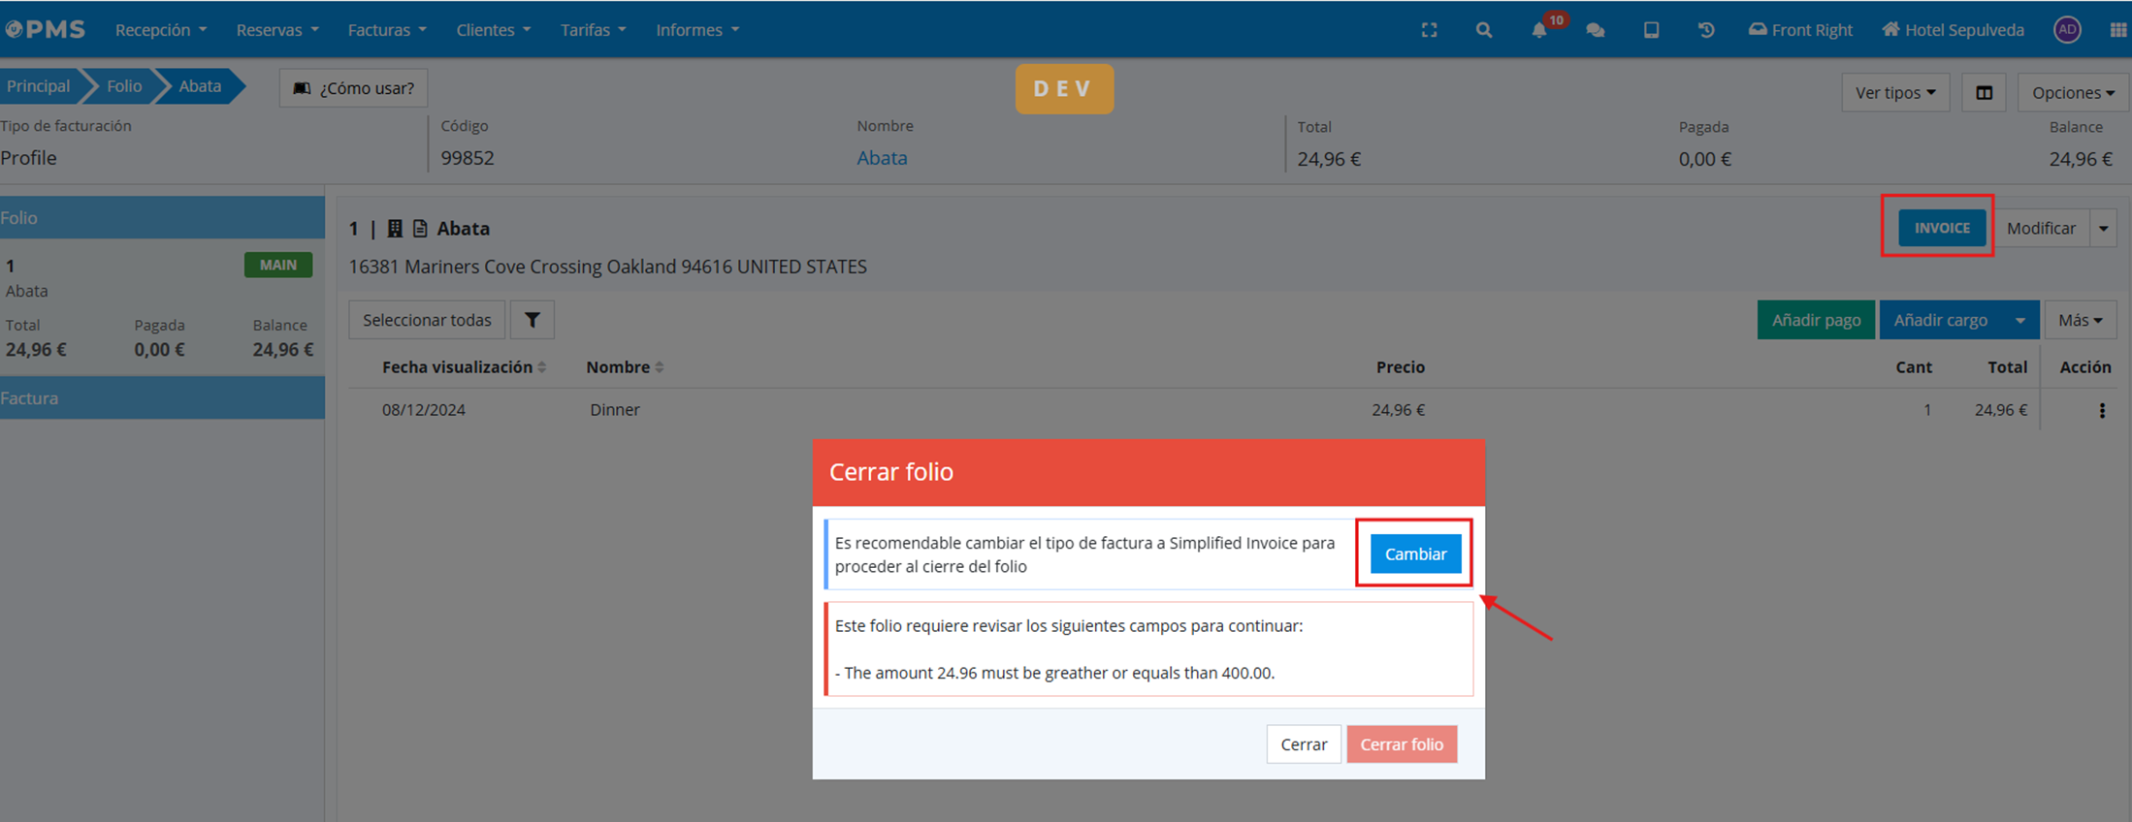Open the chat messages icon
The image size is (2132, 822).
[1596, 30]
